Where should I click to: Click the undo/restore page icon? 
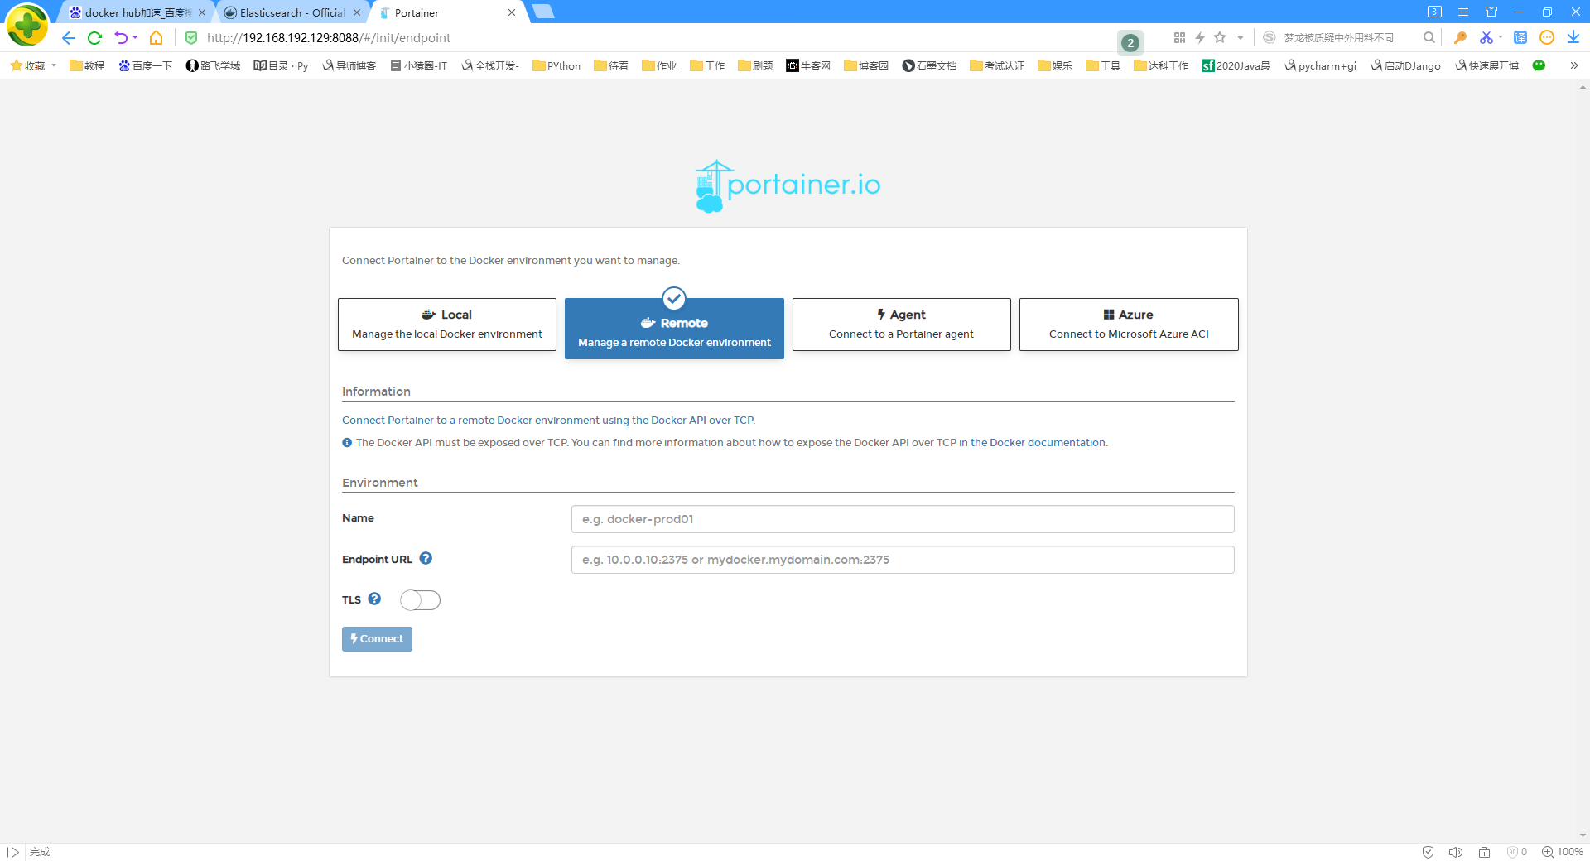pos(121,38)
